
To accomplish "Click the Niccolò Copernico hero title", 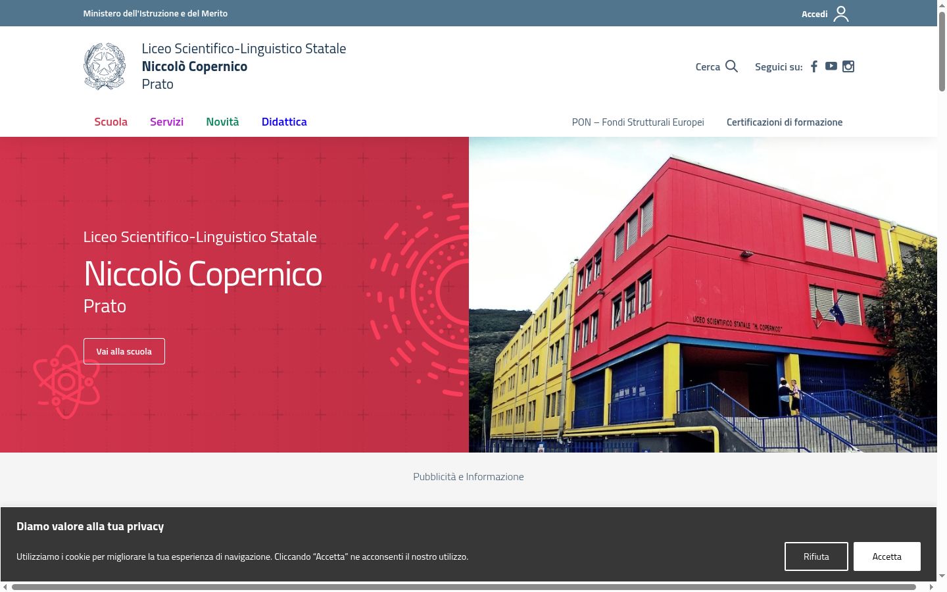I will [203, 274].
